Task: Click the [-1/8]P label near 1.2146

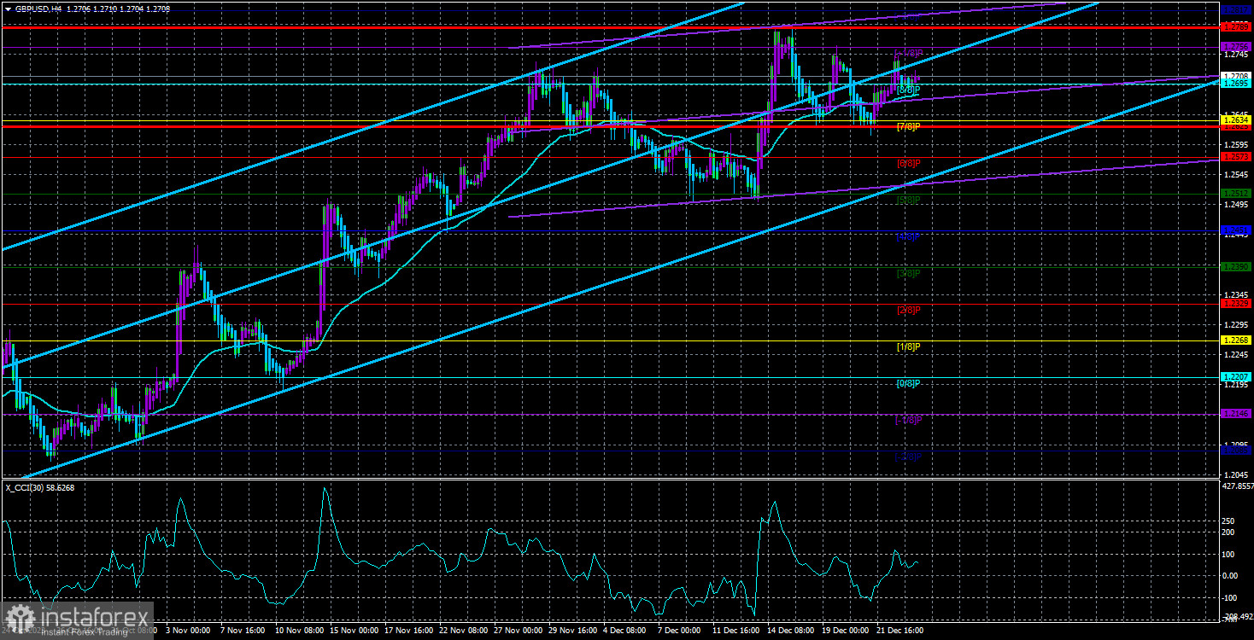Action: (x=908, y=420)
